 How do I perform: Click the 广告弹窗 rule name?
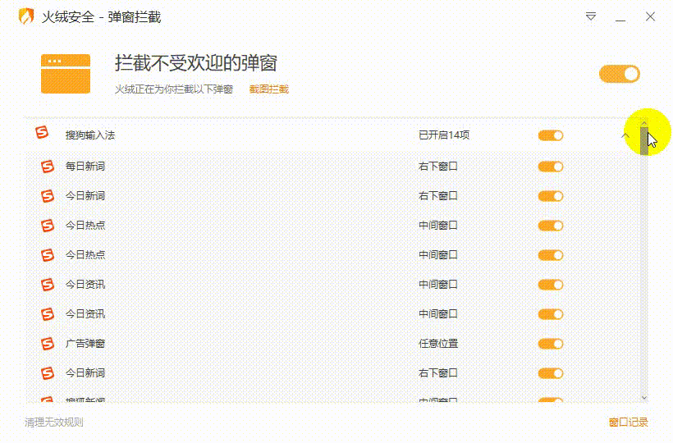[85, 344]
